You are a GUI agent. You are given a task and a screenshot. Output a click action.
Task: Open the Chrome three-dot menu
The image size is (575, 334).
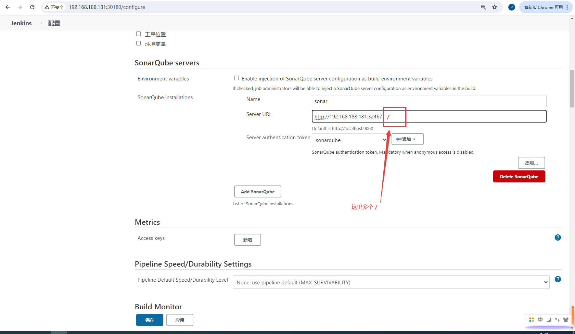pyautogui.click(x=567, y=7)
